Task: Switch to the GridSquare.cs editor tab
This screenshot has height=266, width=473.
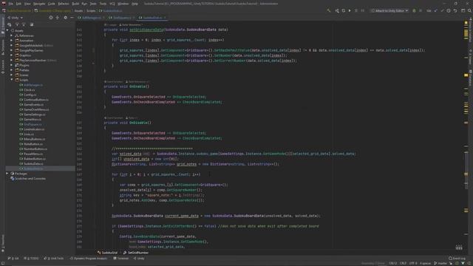Action: [122, 18]
